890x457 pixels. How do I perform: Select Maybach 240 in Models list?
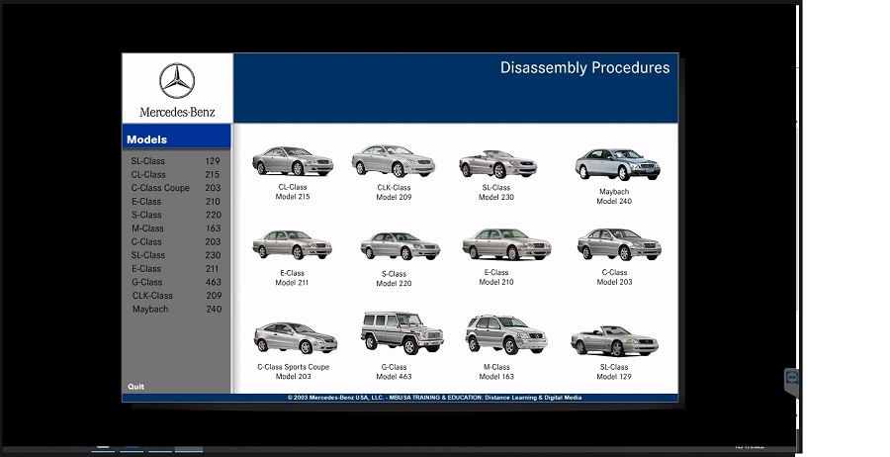177,310
